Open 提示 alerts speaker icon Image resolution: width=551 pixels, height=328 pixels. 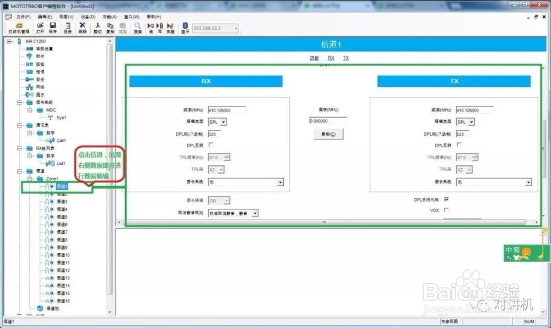[x=30, y=94]
